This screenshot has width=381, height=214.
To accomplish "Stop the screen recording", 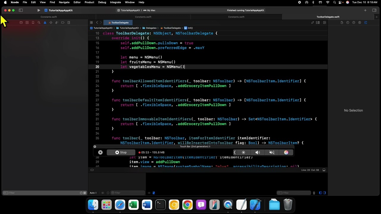I will (121, 152).
